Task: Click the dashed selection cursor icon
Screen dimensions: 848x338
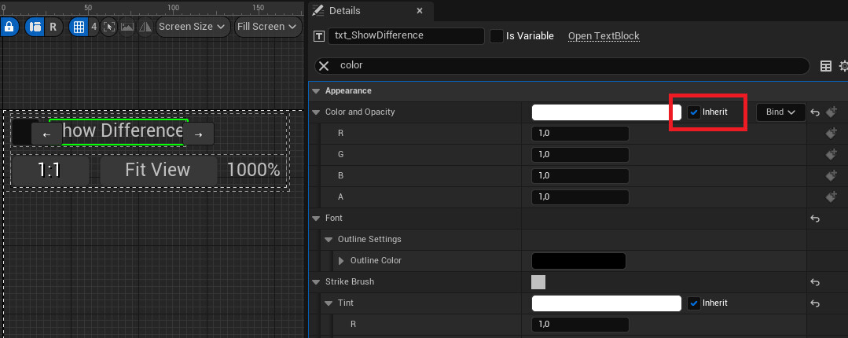Action: 109,27
